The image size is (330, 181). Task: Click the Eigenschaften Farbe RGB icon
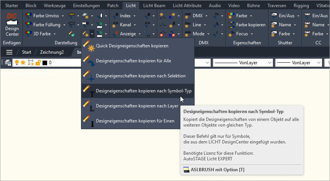pyautogui.click(x=231, y=16)
